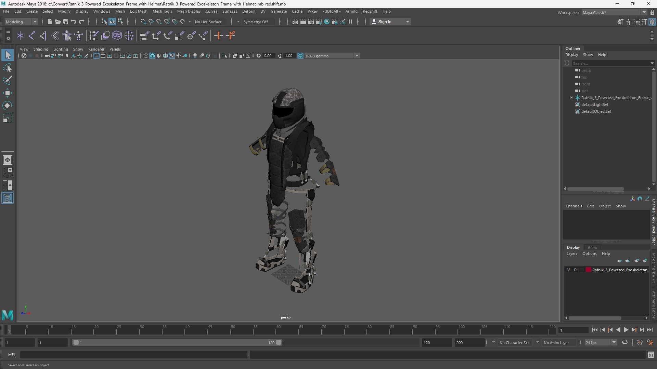Toggle the auto keyframe button
The width and height of the screenshot is (657, 369).
click(x=640, y=342)
